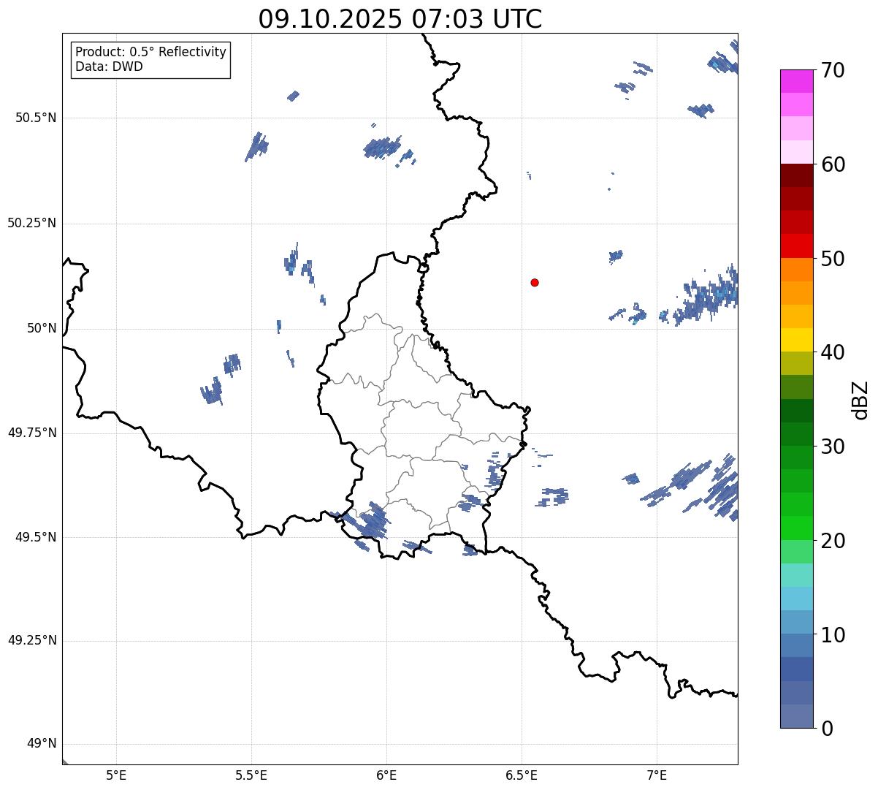Pick the yellow swatch above 40

pyautogui.click(x=796, y=340)
